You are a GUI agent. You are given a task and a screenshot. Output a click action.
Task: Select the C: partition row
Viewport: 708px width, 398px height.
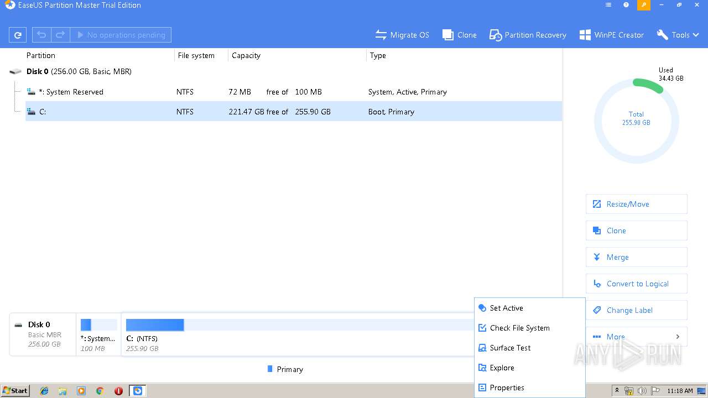(294, 112)
